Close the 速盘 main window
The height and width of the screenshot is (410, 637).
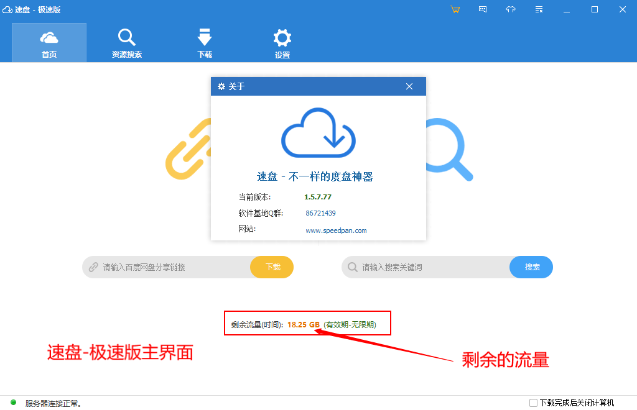[623, 9]
